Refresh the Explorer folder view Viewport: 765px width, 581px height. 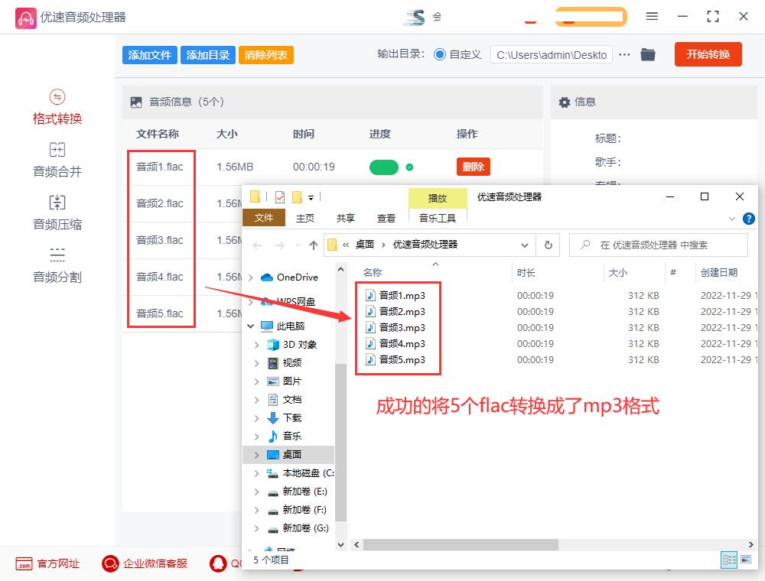click(x=548, y=245)
